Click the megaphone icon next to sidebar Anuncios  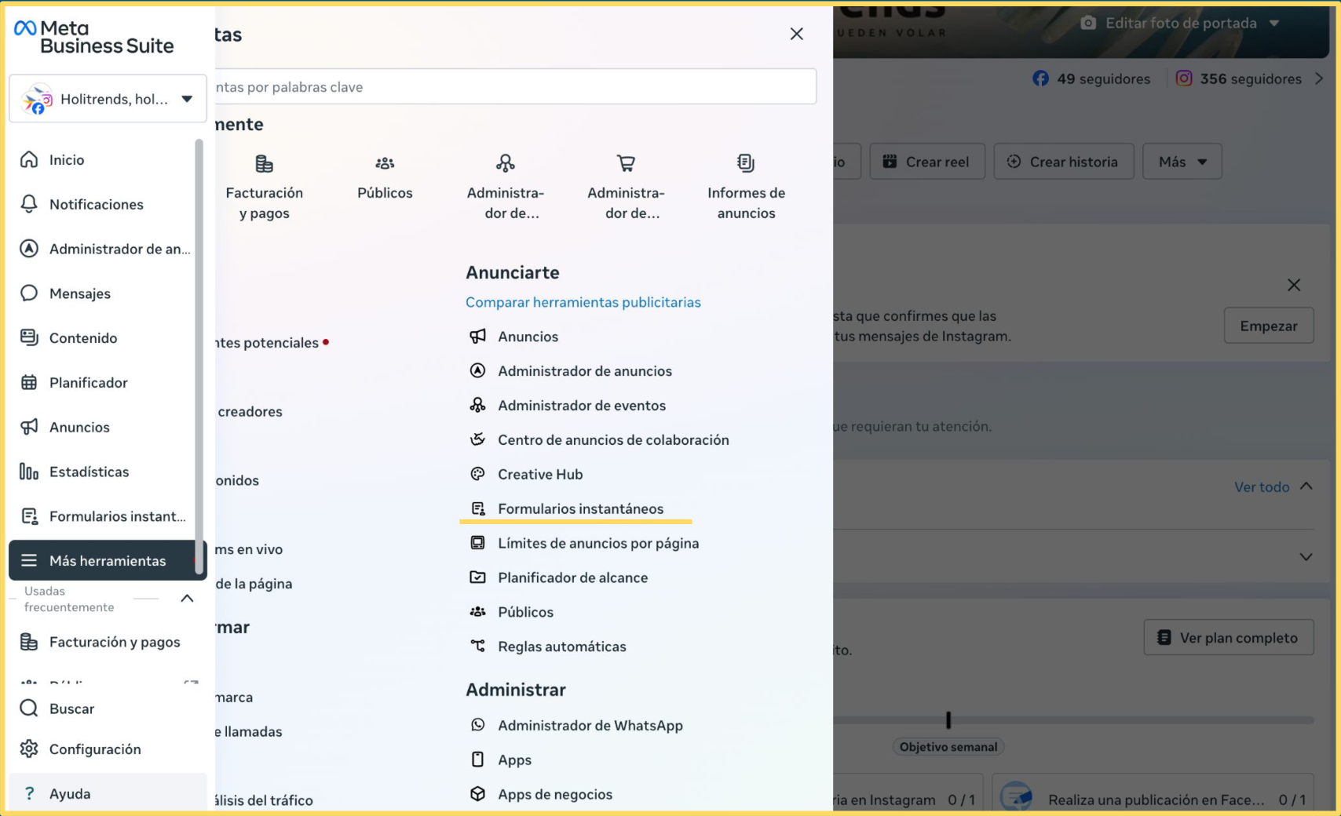click(x=29, y=427)
